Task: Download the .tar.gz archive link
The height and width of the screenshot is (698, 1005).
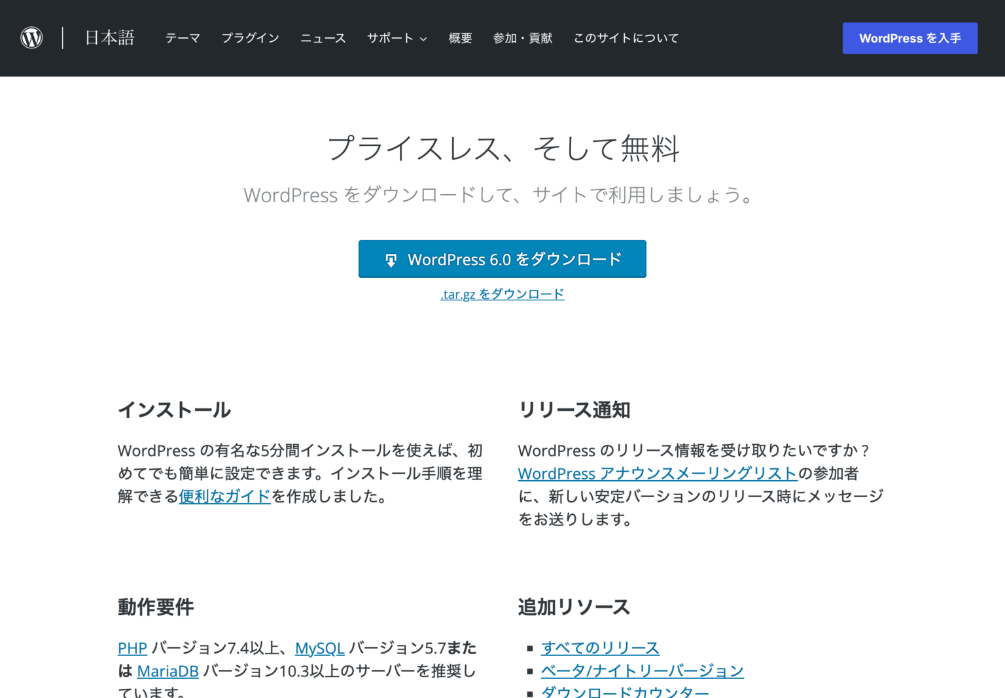Action: [502, 294]
